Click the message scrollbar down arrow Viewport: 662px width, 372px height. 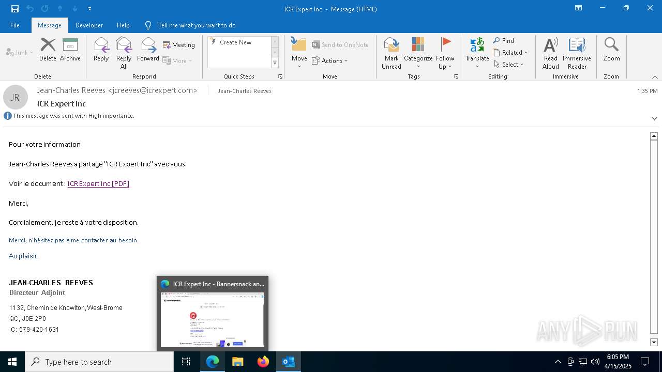(654, 343)
